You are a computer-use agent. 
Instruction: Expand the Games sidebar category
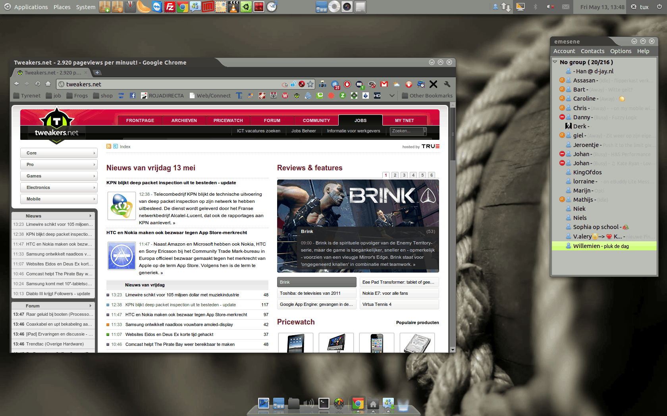59,176
